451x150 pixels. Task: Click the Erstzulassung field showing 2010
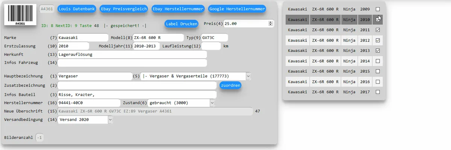click(73, 46)
